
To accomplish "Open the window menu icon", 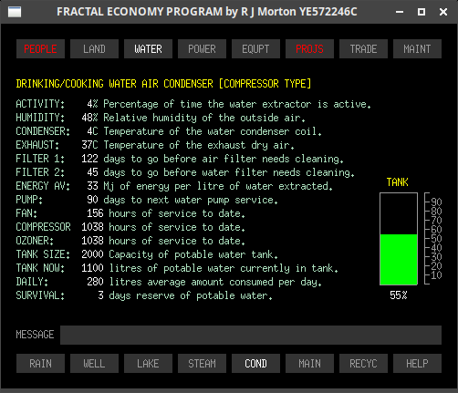I will pyautogui.click(x=15, y=12).
